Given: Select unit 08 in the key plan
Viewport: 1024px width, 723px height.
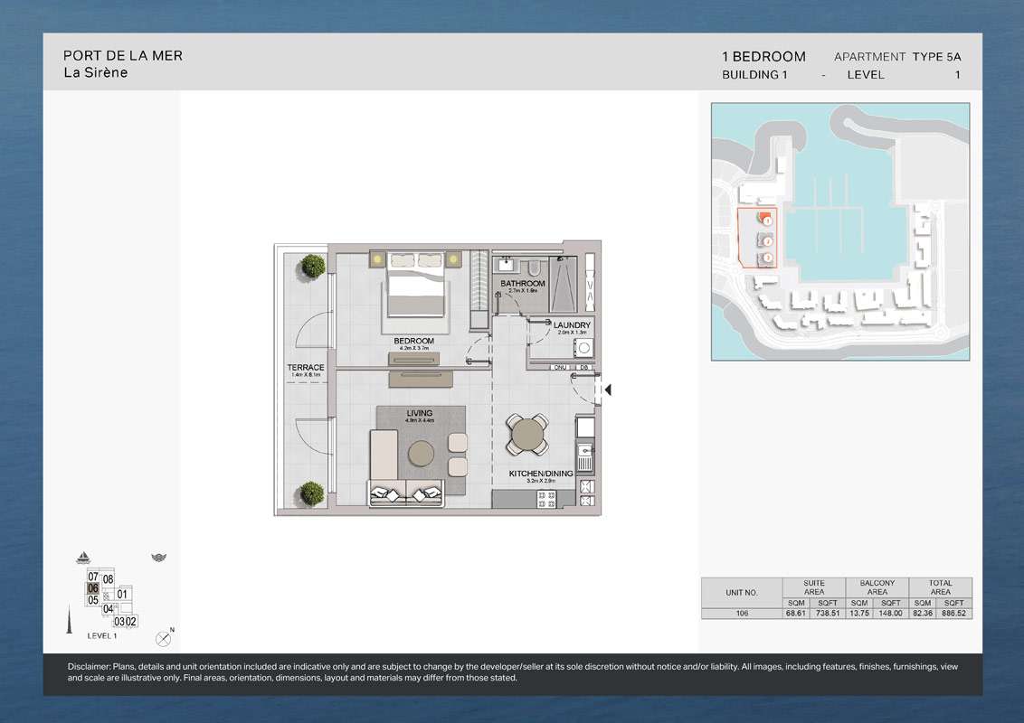Looking at the screenshot, I should tap(108, 579).
